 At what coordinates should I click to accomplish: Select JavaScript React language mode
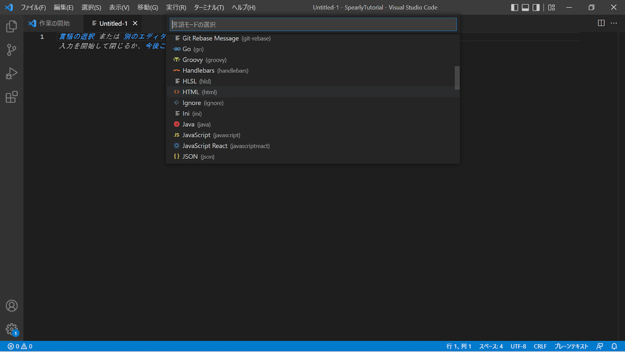313,146
